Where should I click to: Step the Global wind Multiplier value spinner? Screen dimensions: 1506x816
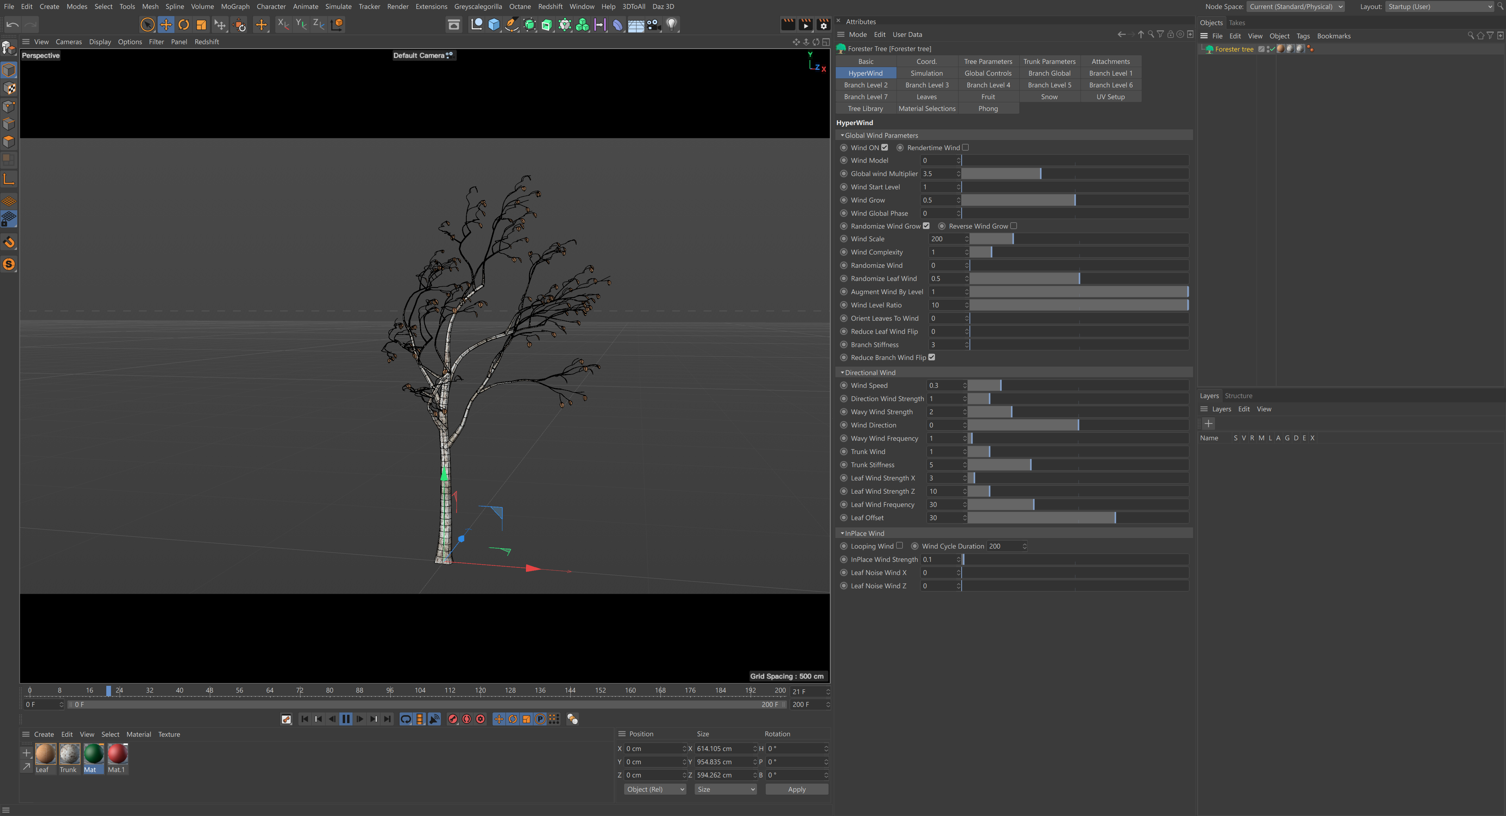pos(958,174)
